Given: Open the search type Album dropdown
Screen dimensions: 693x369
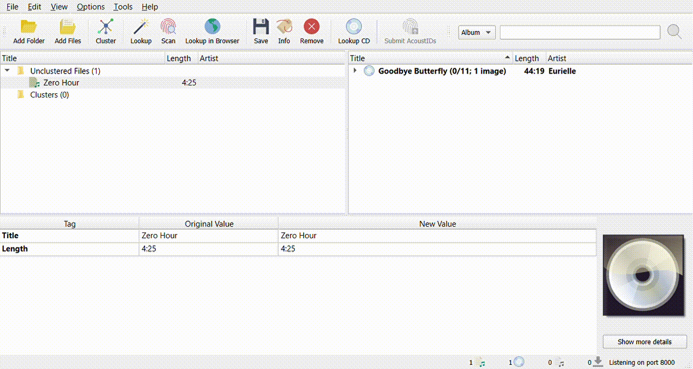Looking at the screenshot, I should click(477, 32).
